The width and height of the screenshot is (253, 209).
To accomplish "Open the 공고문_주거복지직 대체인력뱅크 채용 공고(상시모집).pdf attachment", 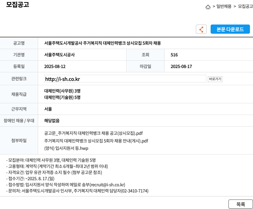I will click(x=93, y=133).
